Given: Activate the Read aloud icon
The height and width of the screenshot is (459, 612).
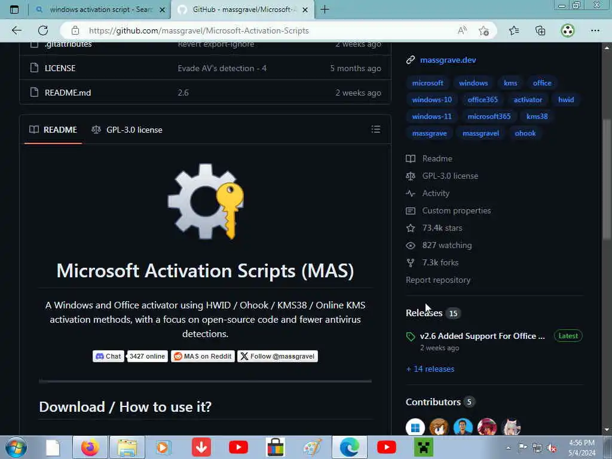Looking at the screenshot, I should click(462, 30).
